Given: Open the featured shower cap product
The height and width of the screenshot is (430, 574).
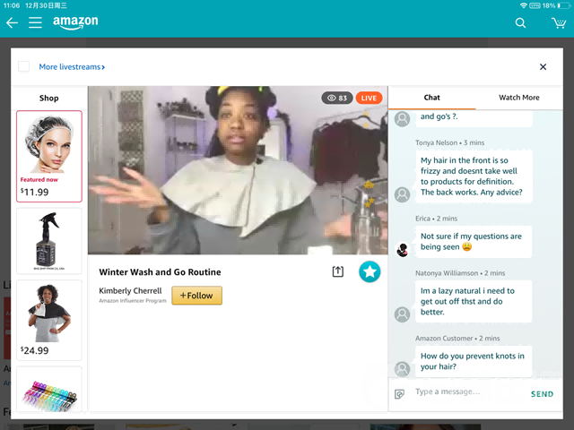Looking at the screenshot, I should [49, 156].
